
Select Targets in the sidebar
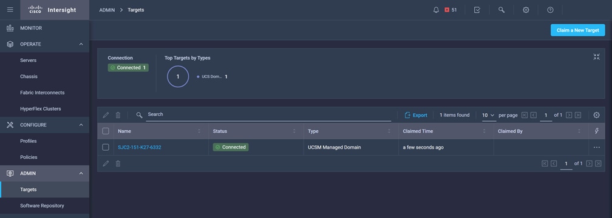[44, 190]
